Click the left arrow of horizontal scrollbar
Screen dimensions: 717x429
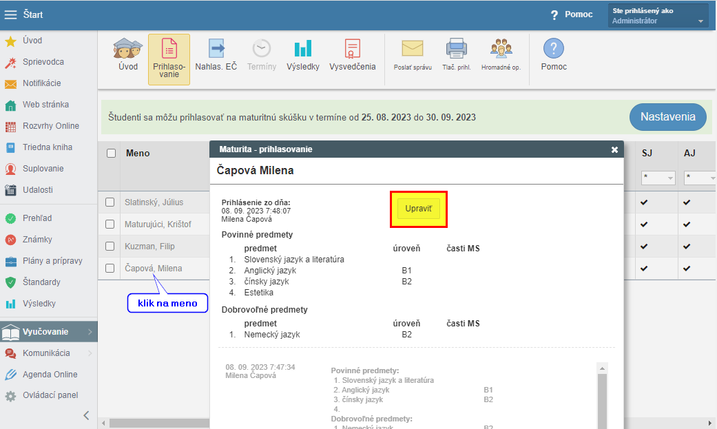click(104, 423)
